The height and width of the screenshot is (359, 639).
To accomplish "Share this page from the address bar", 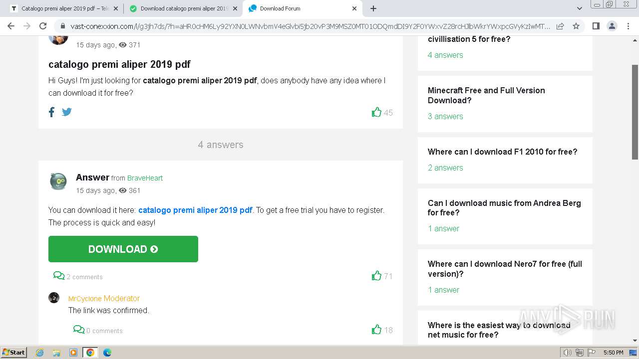I will click(x=560, y=26).
